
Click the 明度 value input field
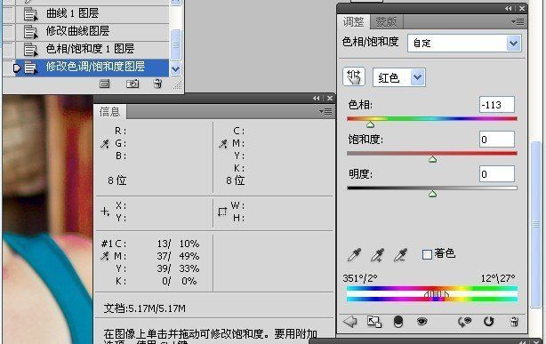coord(497,173)
